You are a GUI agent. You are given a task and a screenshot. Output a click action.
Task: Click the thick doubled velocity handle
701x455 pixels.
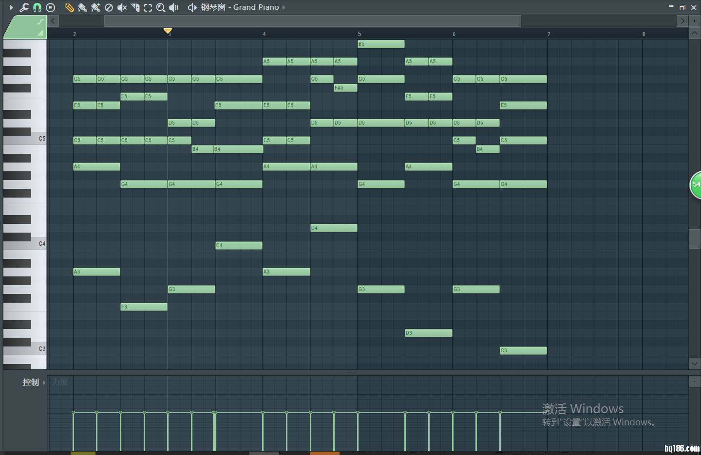214,413
